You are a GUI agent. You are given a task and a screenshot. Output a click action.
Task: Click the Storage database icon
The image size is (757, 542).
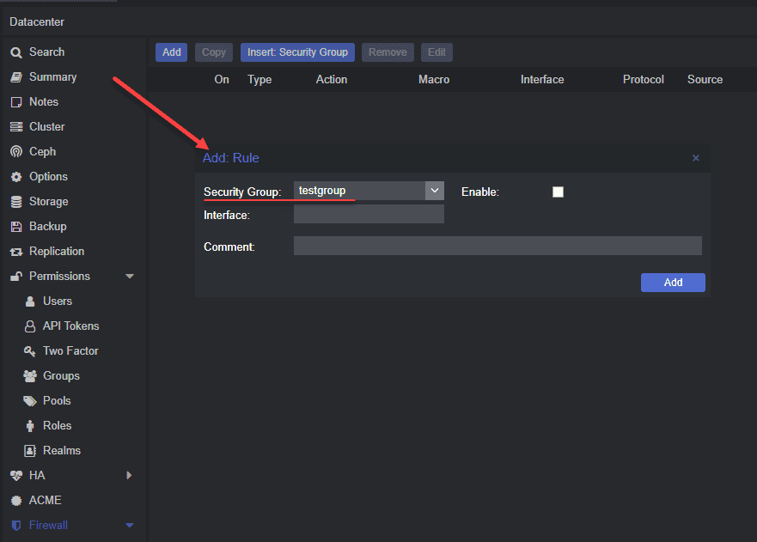(15, 202)
